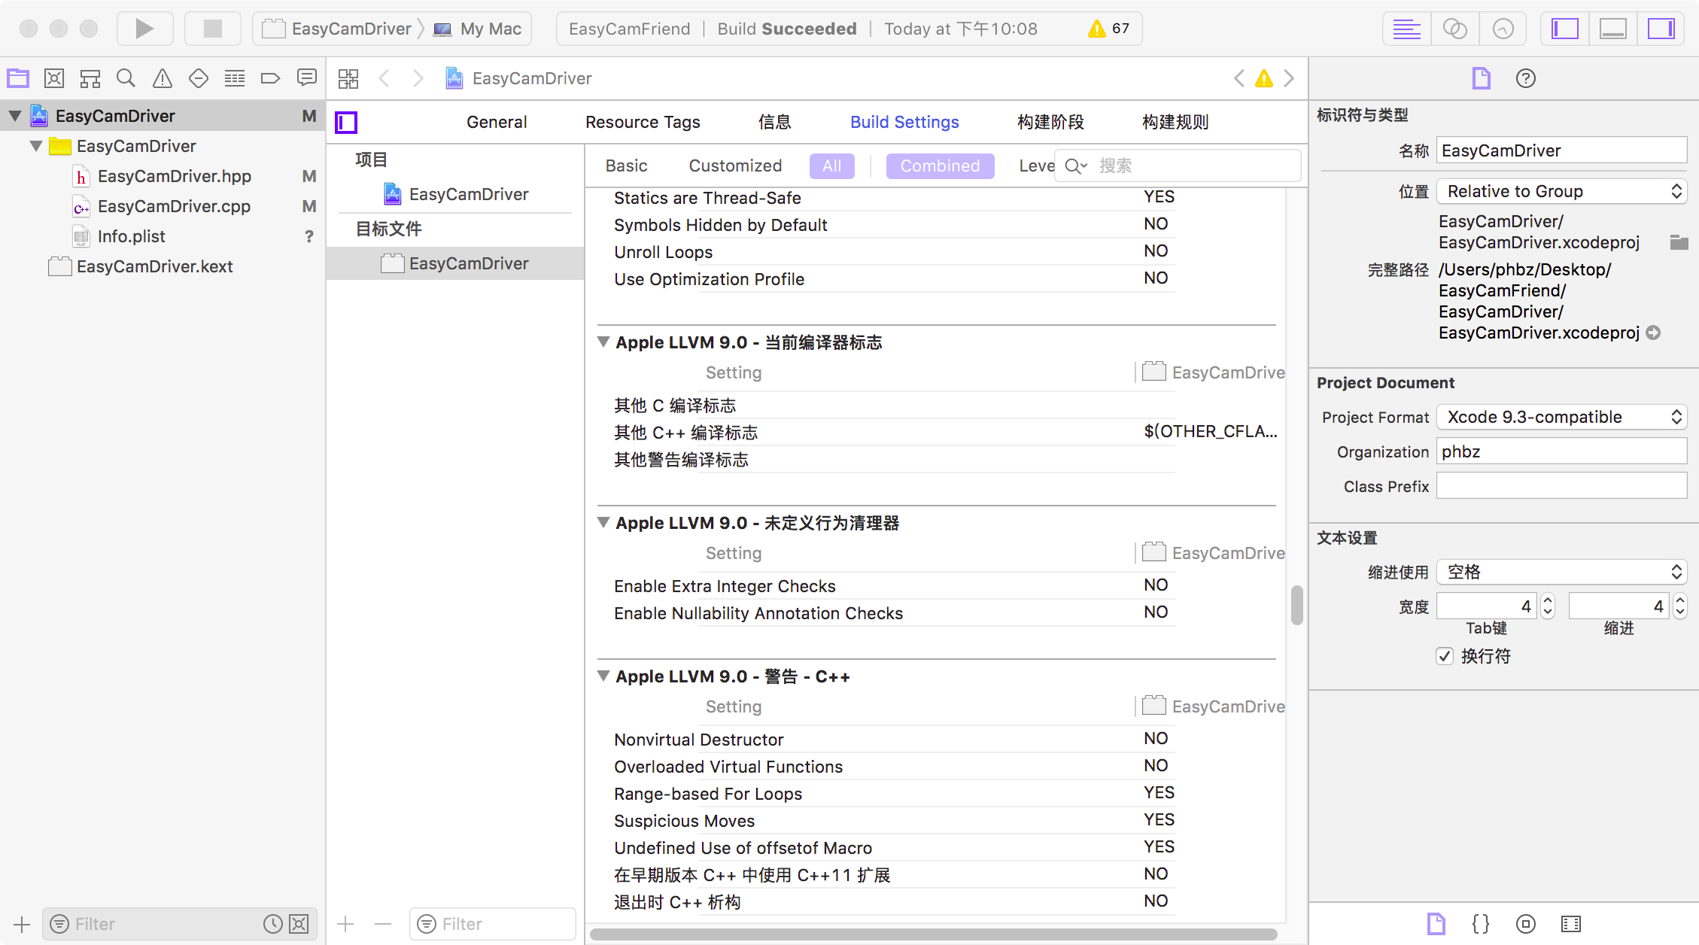Viewport: 1699px width, 945px height.
Task: Open the Relative to Group location dropdown
Action: coord(1561,191)
